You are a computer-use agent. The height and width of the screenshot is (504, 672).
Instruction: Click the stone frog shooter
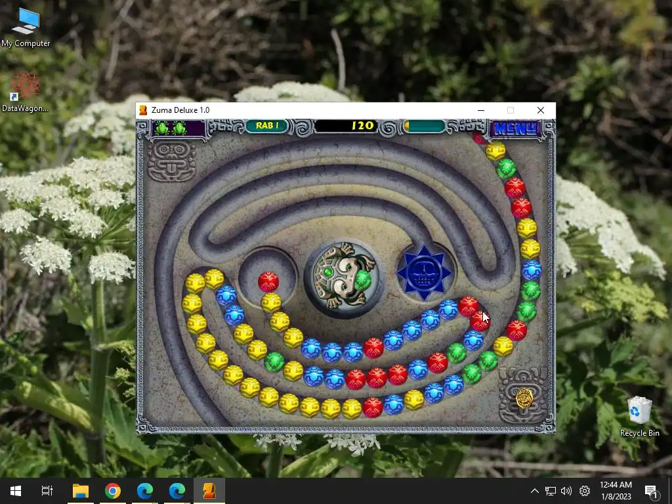pos(343,275)
